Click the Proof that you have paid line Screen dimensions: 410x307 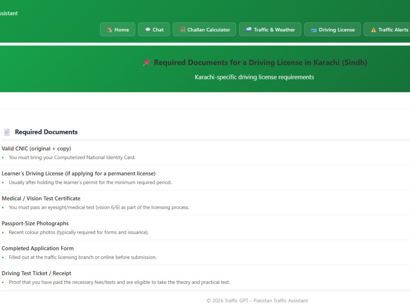coord(119,282)
